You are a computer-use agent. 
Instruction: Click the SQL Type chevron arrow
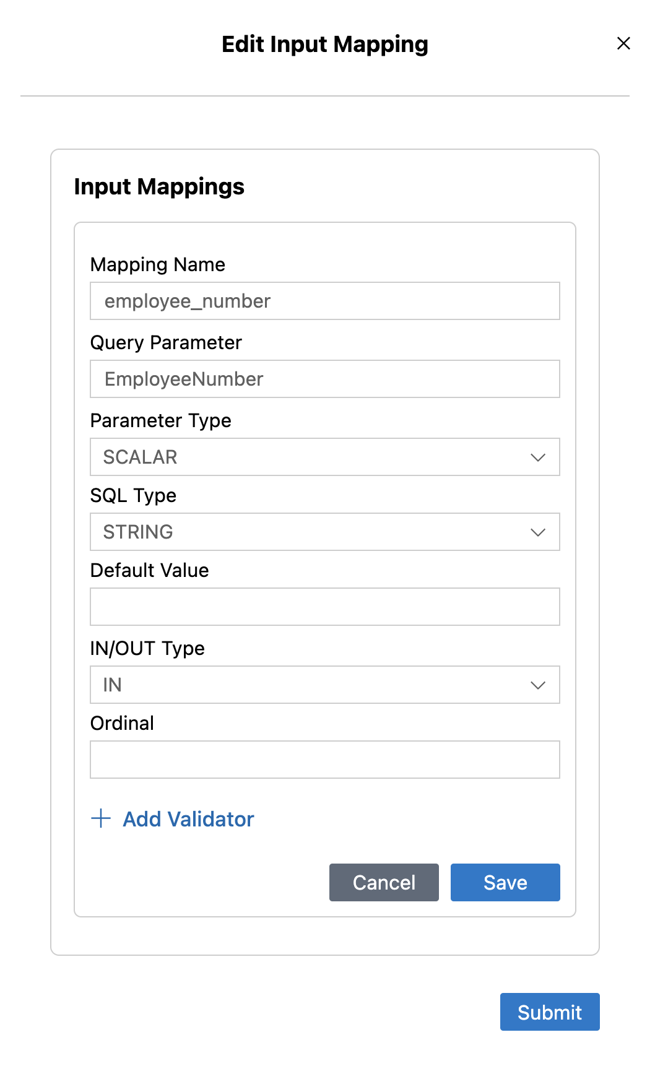coord(537,532)
